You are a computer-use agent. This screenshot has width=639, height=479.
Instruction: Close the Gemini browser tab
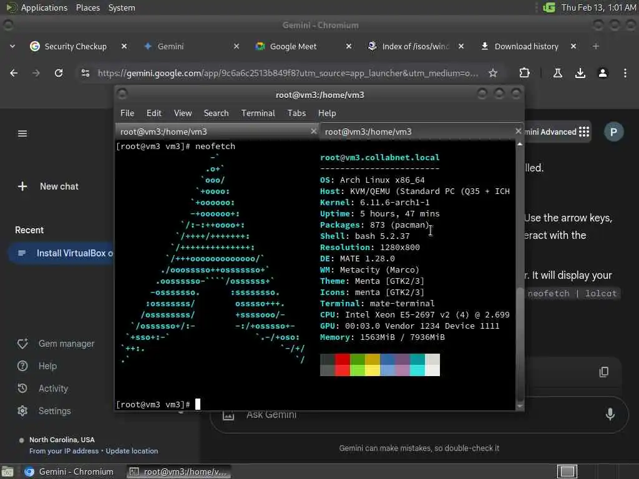[237, 46]
